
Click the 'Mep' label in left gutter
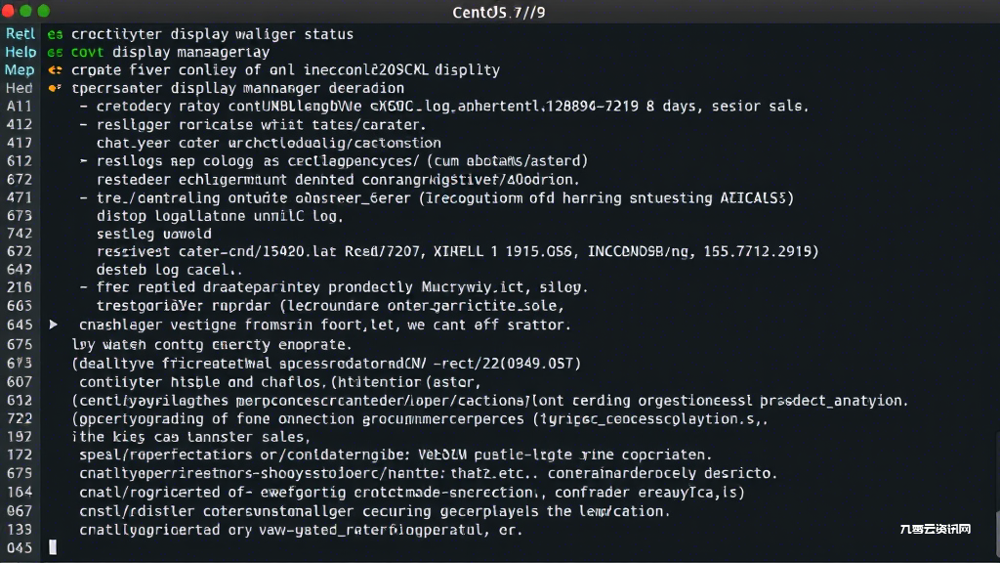(20, 70)
